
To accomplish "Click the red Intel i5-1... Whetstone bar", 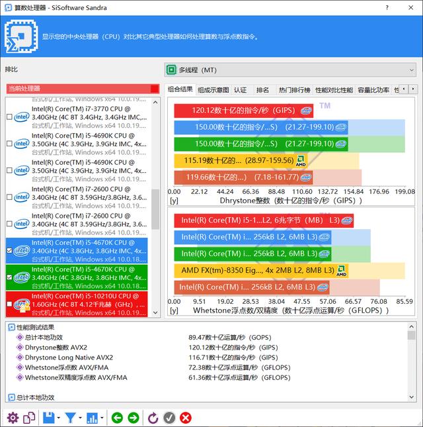I will (x=264, y=220).
